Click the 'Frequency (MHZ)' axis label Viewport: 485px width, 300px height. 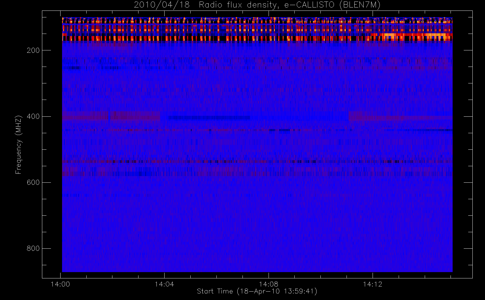tap(19, 145)
